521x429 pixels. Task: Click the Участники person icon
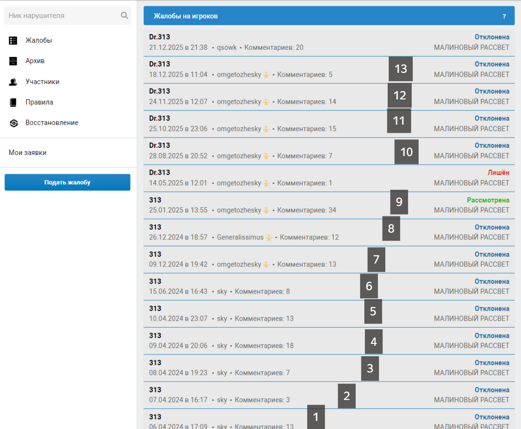pyautogui.click(x=13, y=82)
